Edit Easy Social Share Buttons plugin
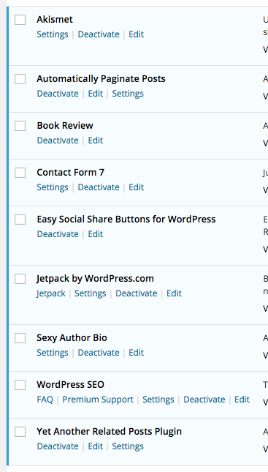This screenshot has height=472, width=268. point(96,234)
